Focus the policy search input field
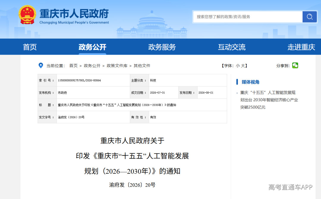The image size is (321, 199). (248, 17)
